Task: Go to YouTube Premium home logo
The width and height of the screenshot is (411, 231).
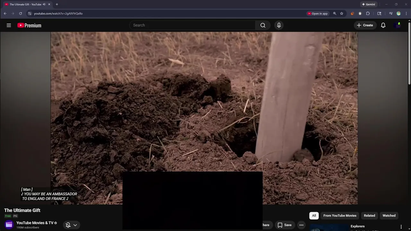Action: (x=29, y=25)
